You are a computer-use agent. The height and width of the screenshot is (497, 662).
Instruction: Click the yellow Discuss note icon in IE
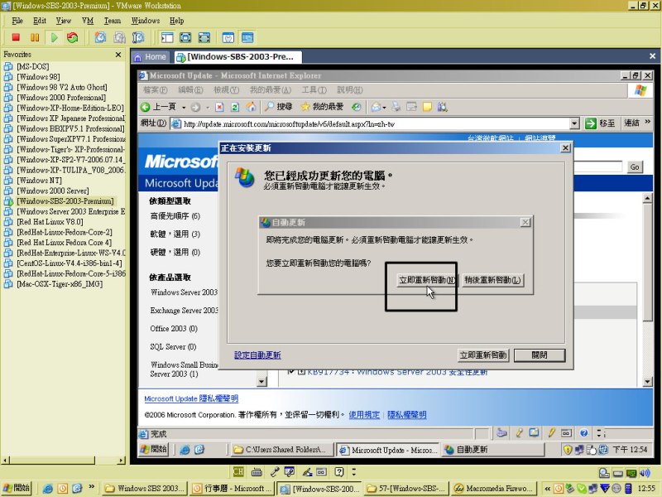[x=427, y=107]
